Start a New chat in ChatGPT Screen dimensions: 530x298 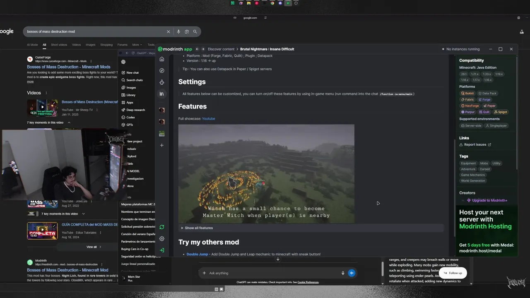point(130,73)
